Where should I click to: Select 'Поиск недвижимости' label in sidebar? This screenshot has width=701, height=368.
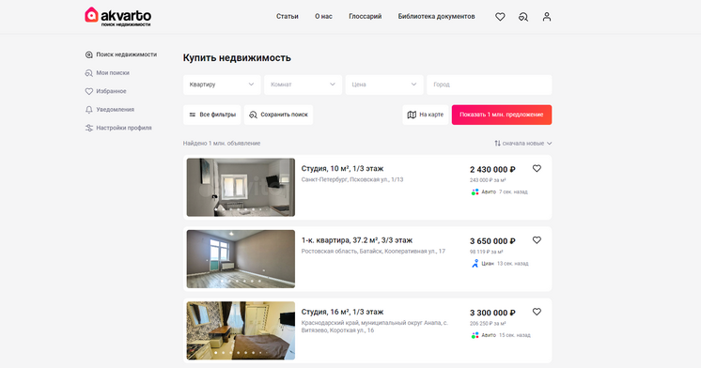pyautogui.click(x=127, y=54)
